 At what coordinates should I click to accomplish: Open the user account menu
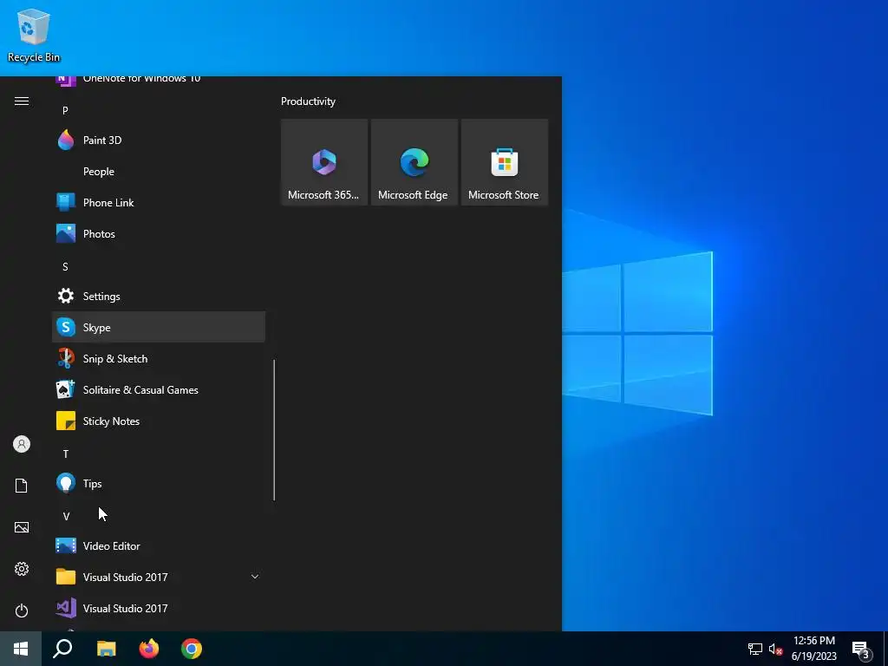click(x=22, y=444)
